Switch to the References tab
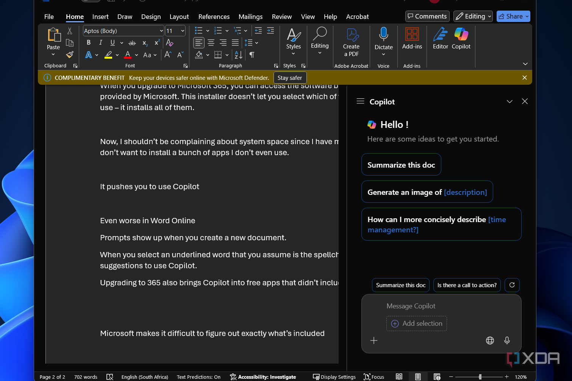 [214, 17]
